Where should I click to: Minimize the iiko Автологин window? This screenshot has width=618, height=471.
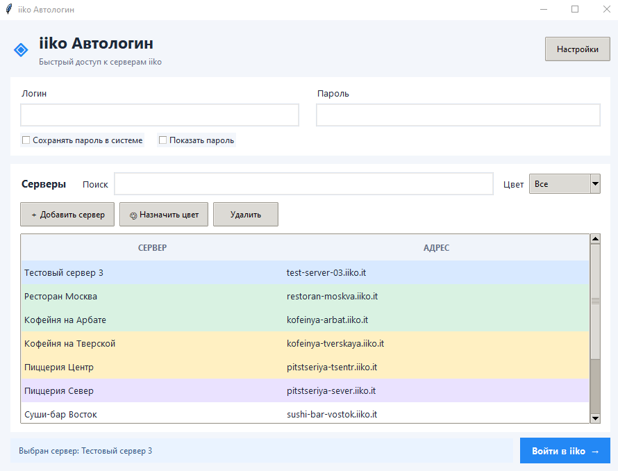(544, 9)
